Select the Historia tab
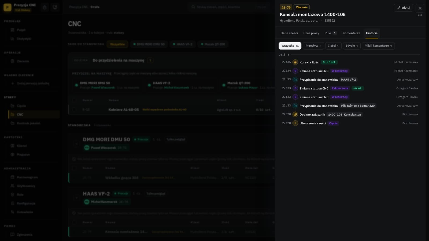 [x=372, y=33]
